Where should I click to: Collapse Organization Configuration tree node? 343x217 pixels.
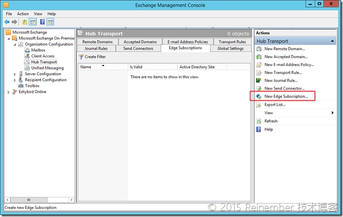point(15,44)
